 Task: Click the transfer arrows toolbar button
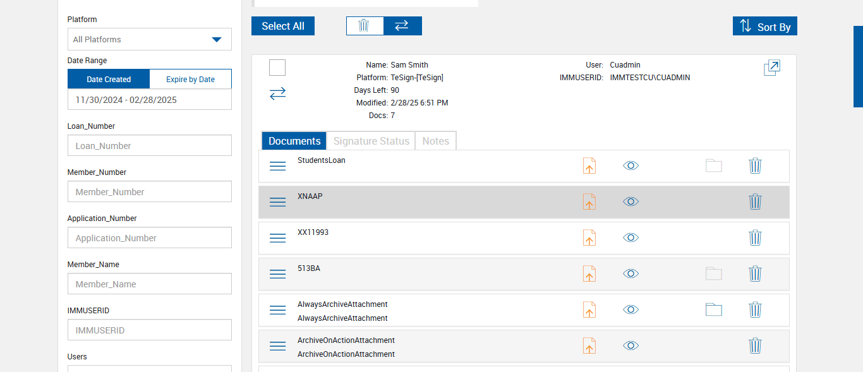click(x=402, y=26)
